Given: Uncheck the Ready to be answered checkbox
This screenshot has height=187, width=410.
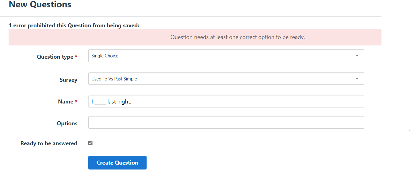Looking at the screenshot, I should pos(90,143).
